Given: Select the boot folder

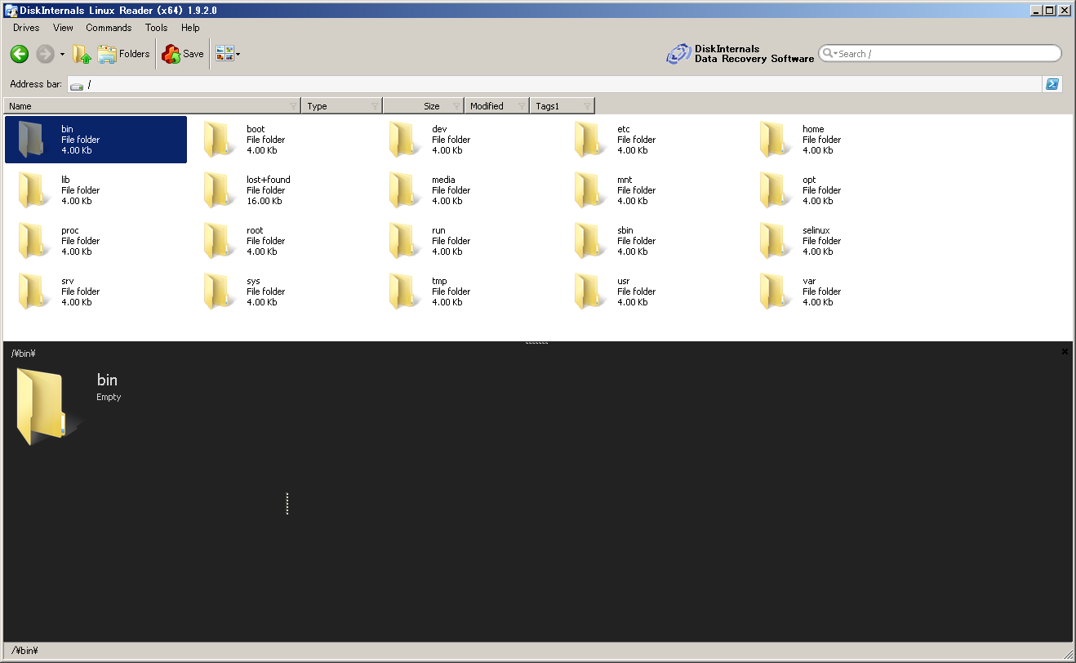Looking at the screenshot, I should [281, 140].
